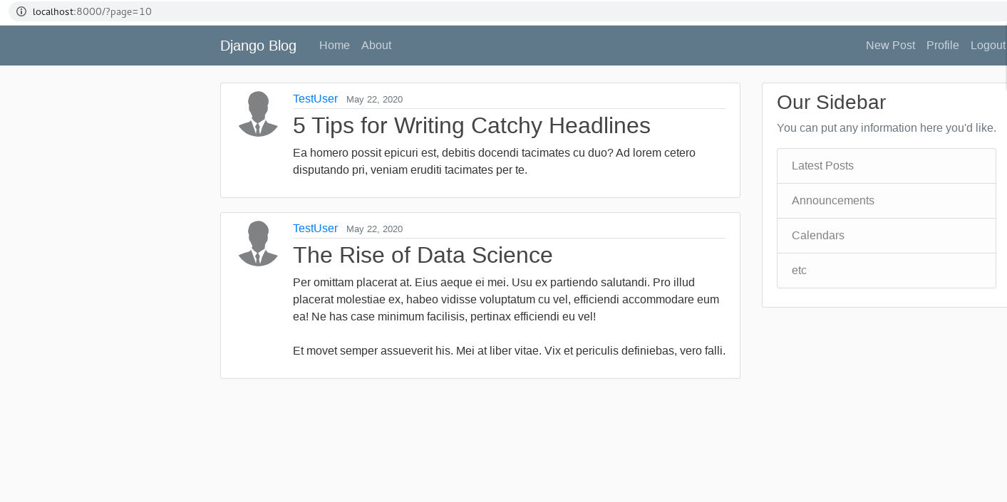
Task: Open 'The Rise of Data Science' post
Action: click(x=423, y=255)
